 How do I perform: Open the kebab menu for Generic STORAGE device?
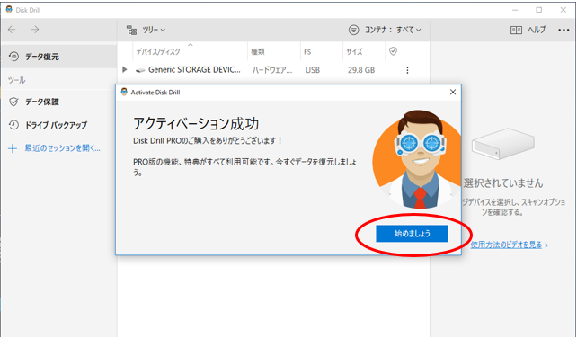tap(407, 70)
